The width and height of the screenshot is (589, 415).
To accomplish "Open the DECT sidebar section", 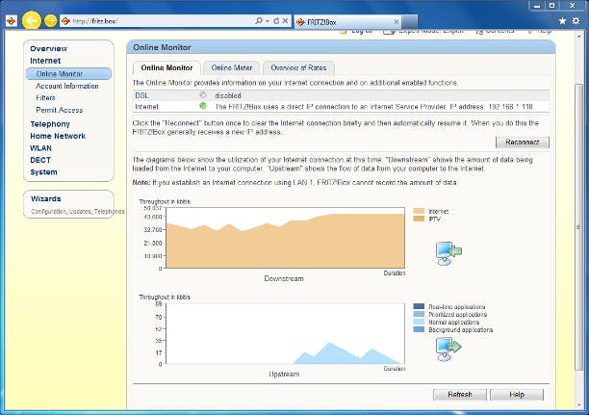I will [40, 160].
